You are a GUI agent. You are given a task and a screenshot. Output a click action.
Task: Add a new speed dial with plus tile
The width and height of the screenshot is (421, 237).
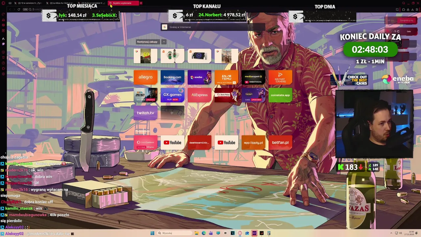click(x=172, y=113)
